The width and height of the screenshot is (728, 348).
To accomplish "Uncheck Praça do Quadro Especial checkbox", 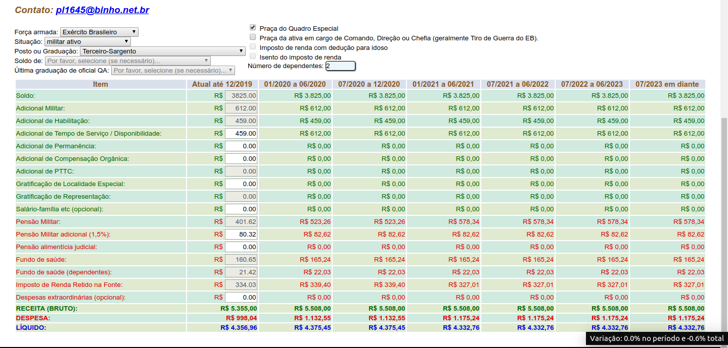I will (253, 28).
